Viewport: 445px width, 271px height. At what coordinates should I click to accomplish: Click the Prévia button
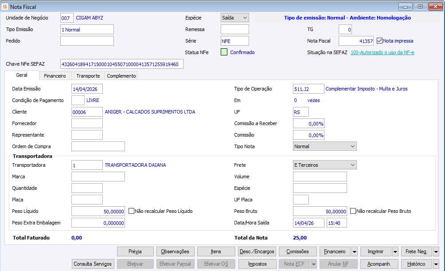click(135, 251)
